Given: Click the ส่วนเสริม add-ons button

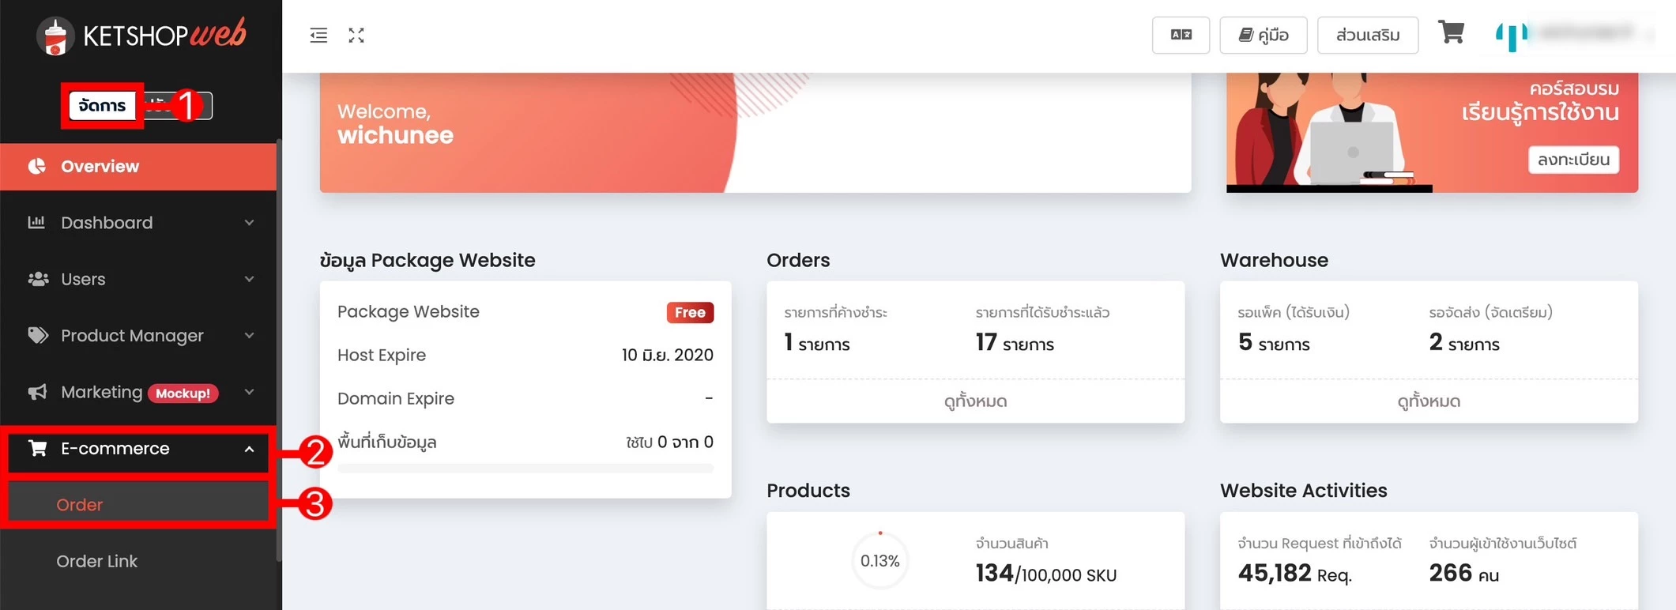Looking at the screenshot, I should coord(1367,35).
